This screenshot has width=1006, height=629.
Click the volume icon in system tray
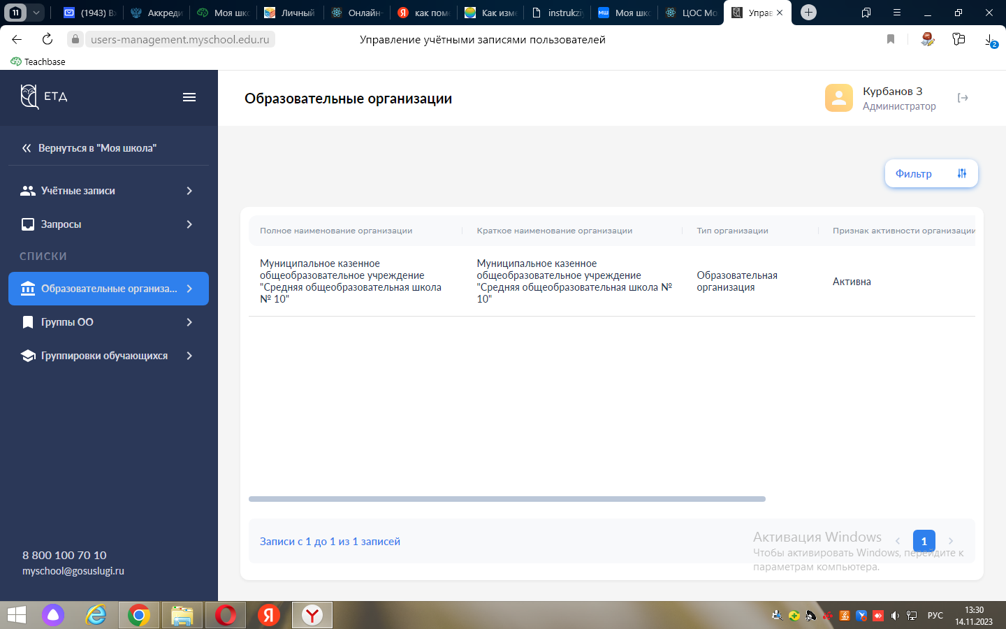coord(895,616)
